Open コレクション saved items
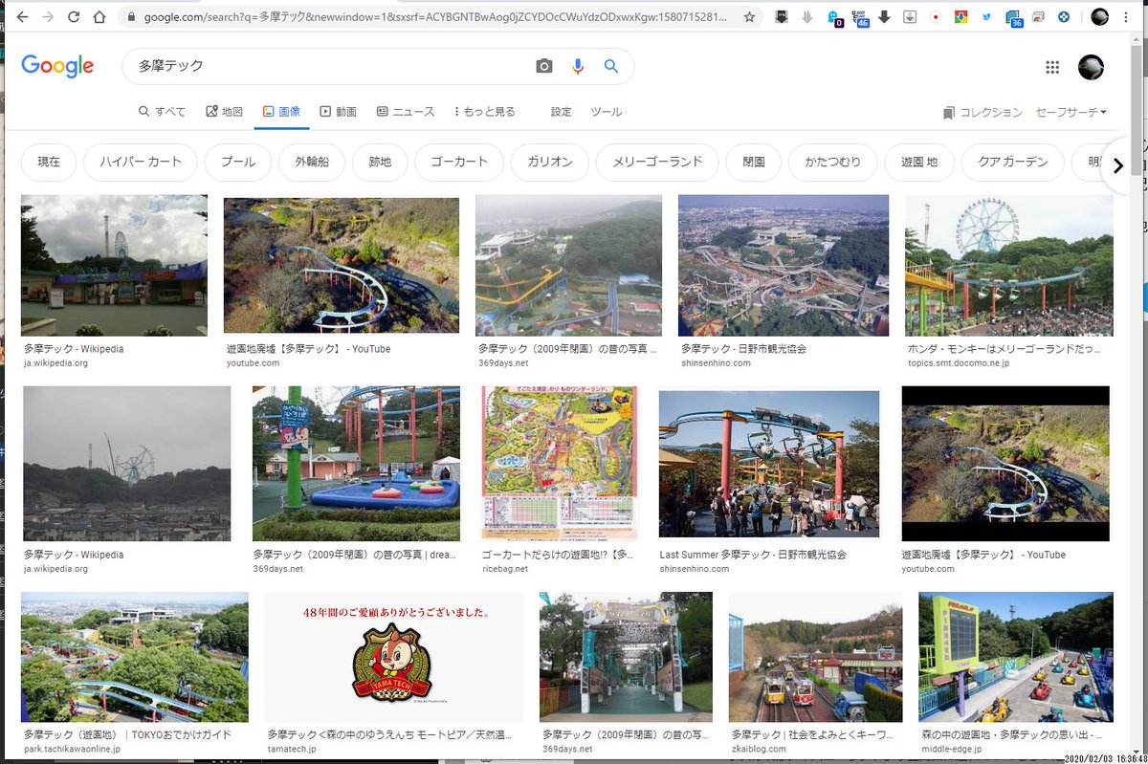 click(982, 113)
